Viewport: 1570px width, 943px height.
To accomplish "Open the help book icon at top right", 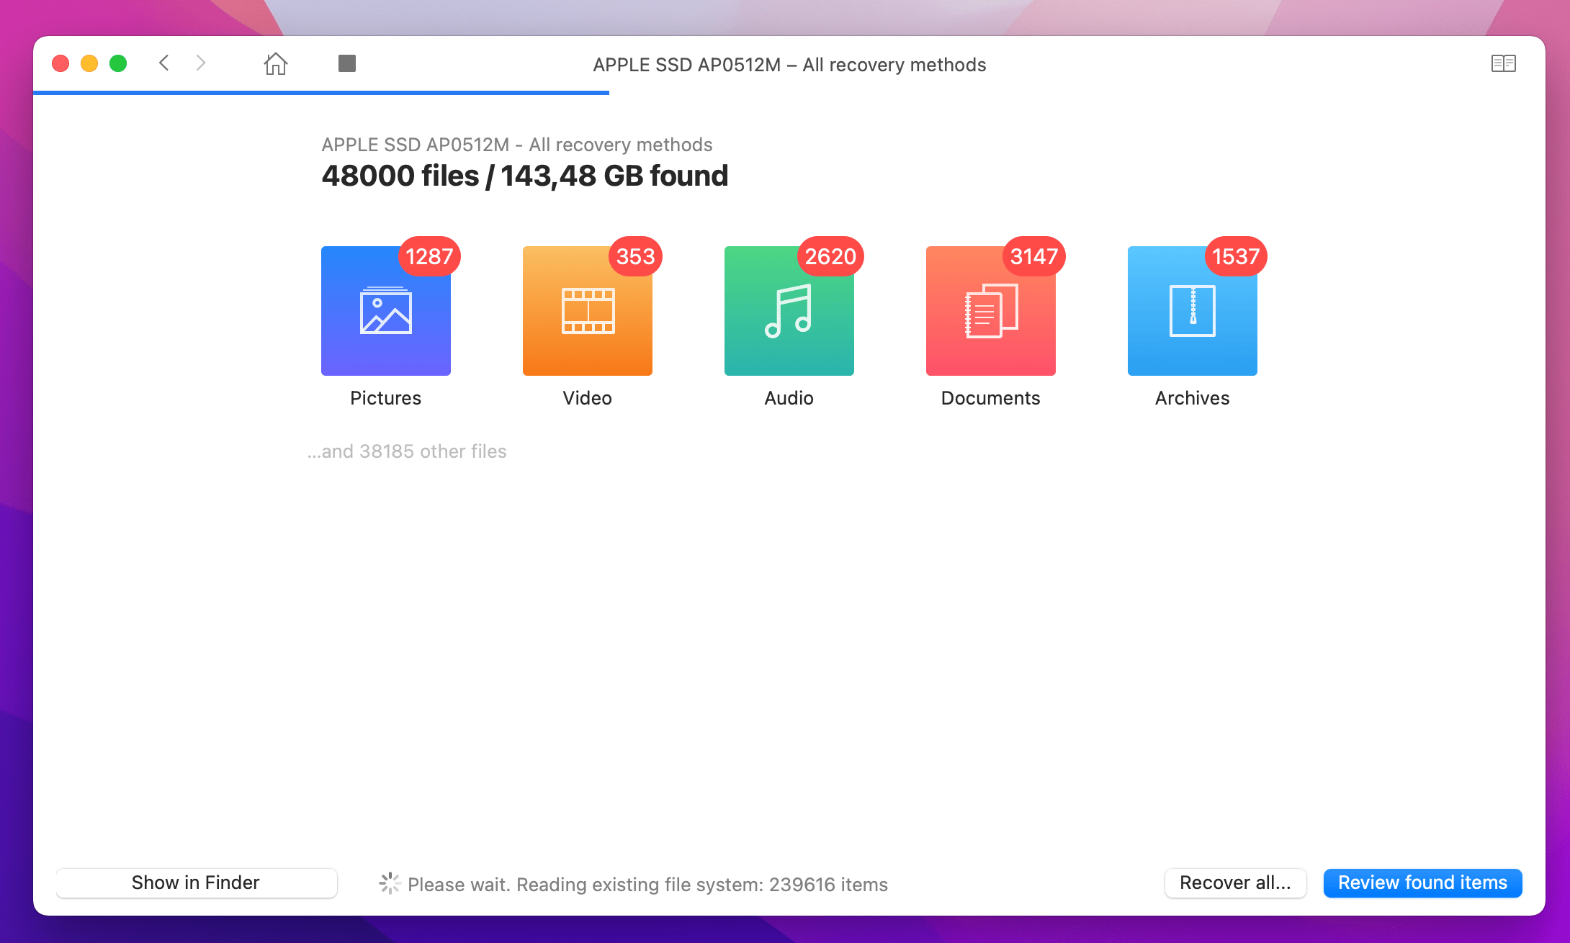I will coord(1504,64).
